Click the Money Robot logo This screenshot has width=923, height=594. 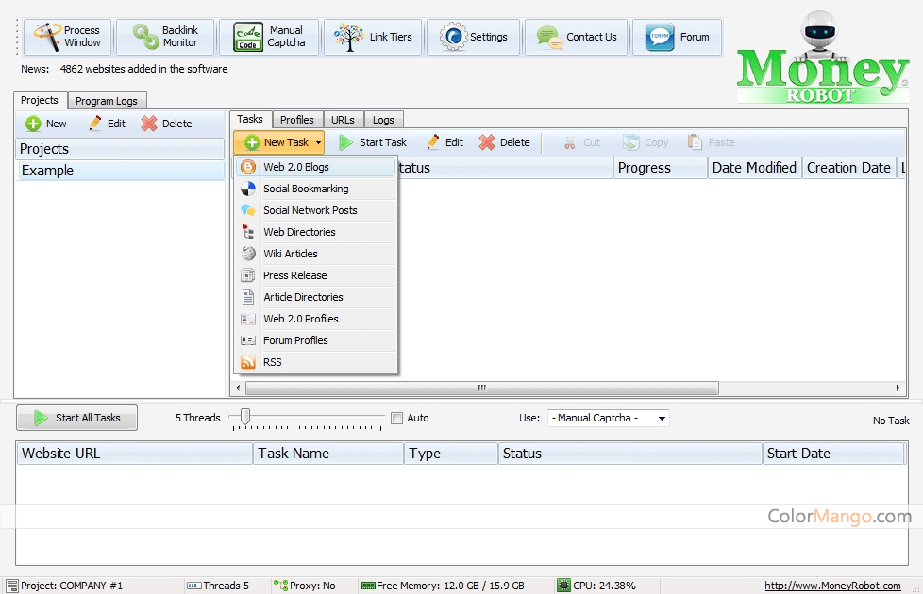click(822, 58)
